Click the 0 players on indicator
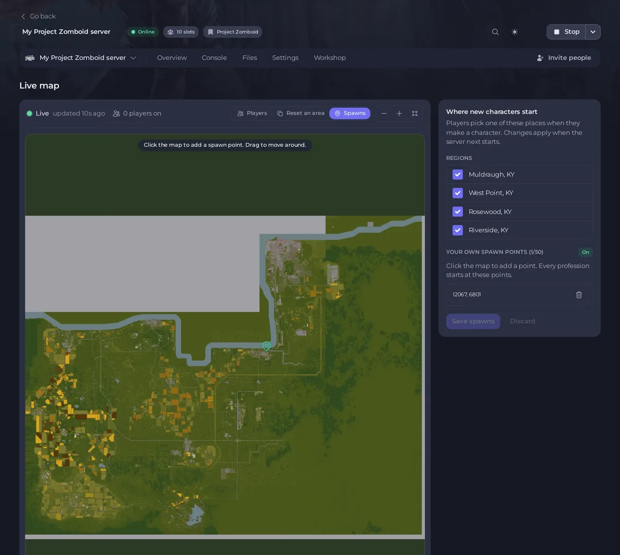Viewport: 620px width, 555px height. pyautogui.click(x=137, y=114)
